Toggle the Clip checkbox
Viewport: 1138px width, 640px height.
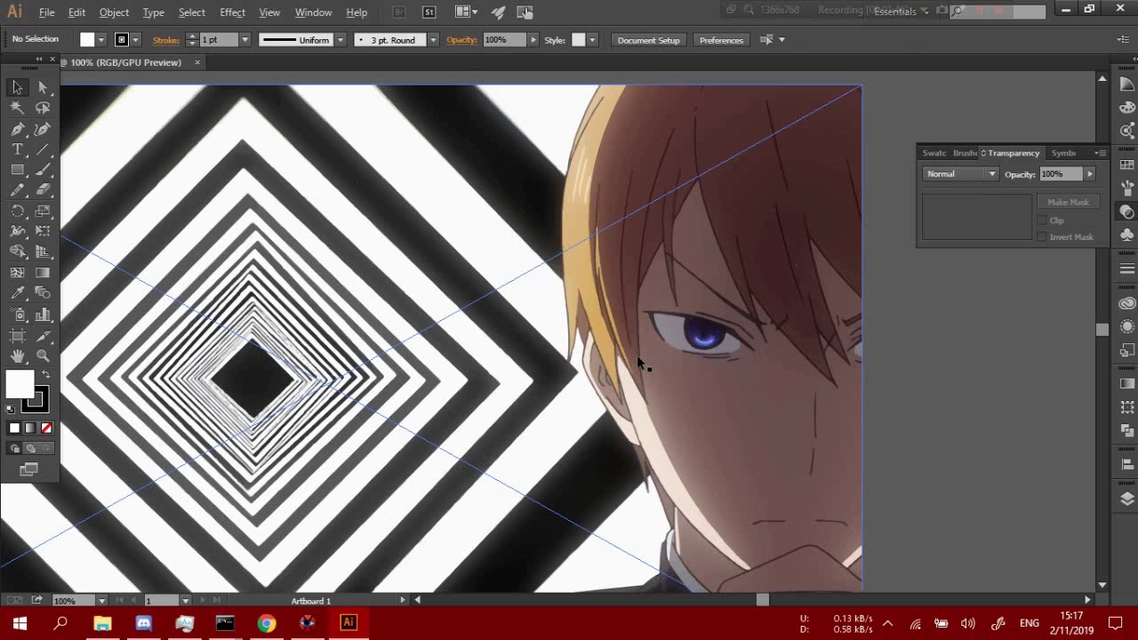tap(1043, 220)
